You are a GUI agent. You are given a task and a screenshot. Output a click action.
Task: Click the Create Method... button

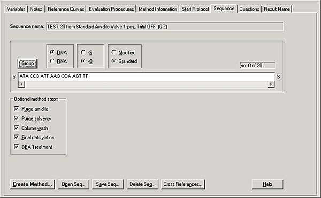coord(32,184)
